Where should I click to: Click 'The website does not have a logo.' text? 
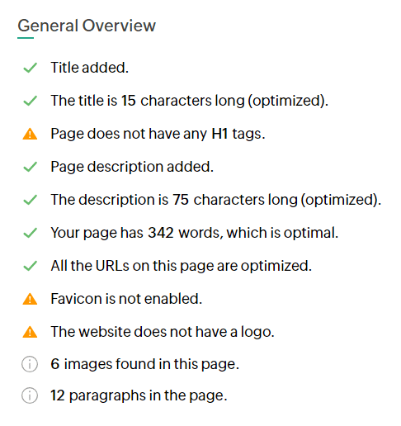163,332
